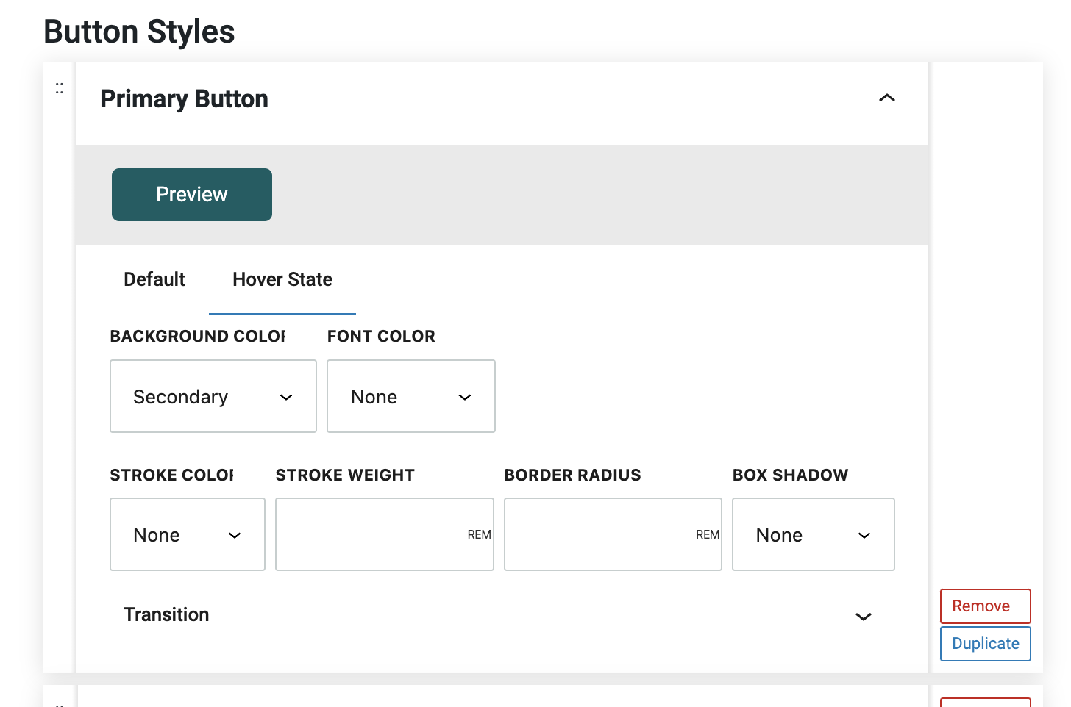Image resolution: width=1071 pixels, height=707 pixels.
Task: Duplicate the Primary Button style
Action: tap(985, 644)
